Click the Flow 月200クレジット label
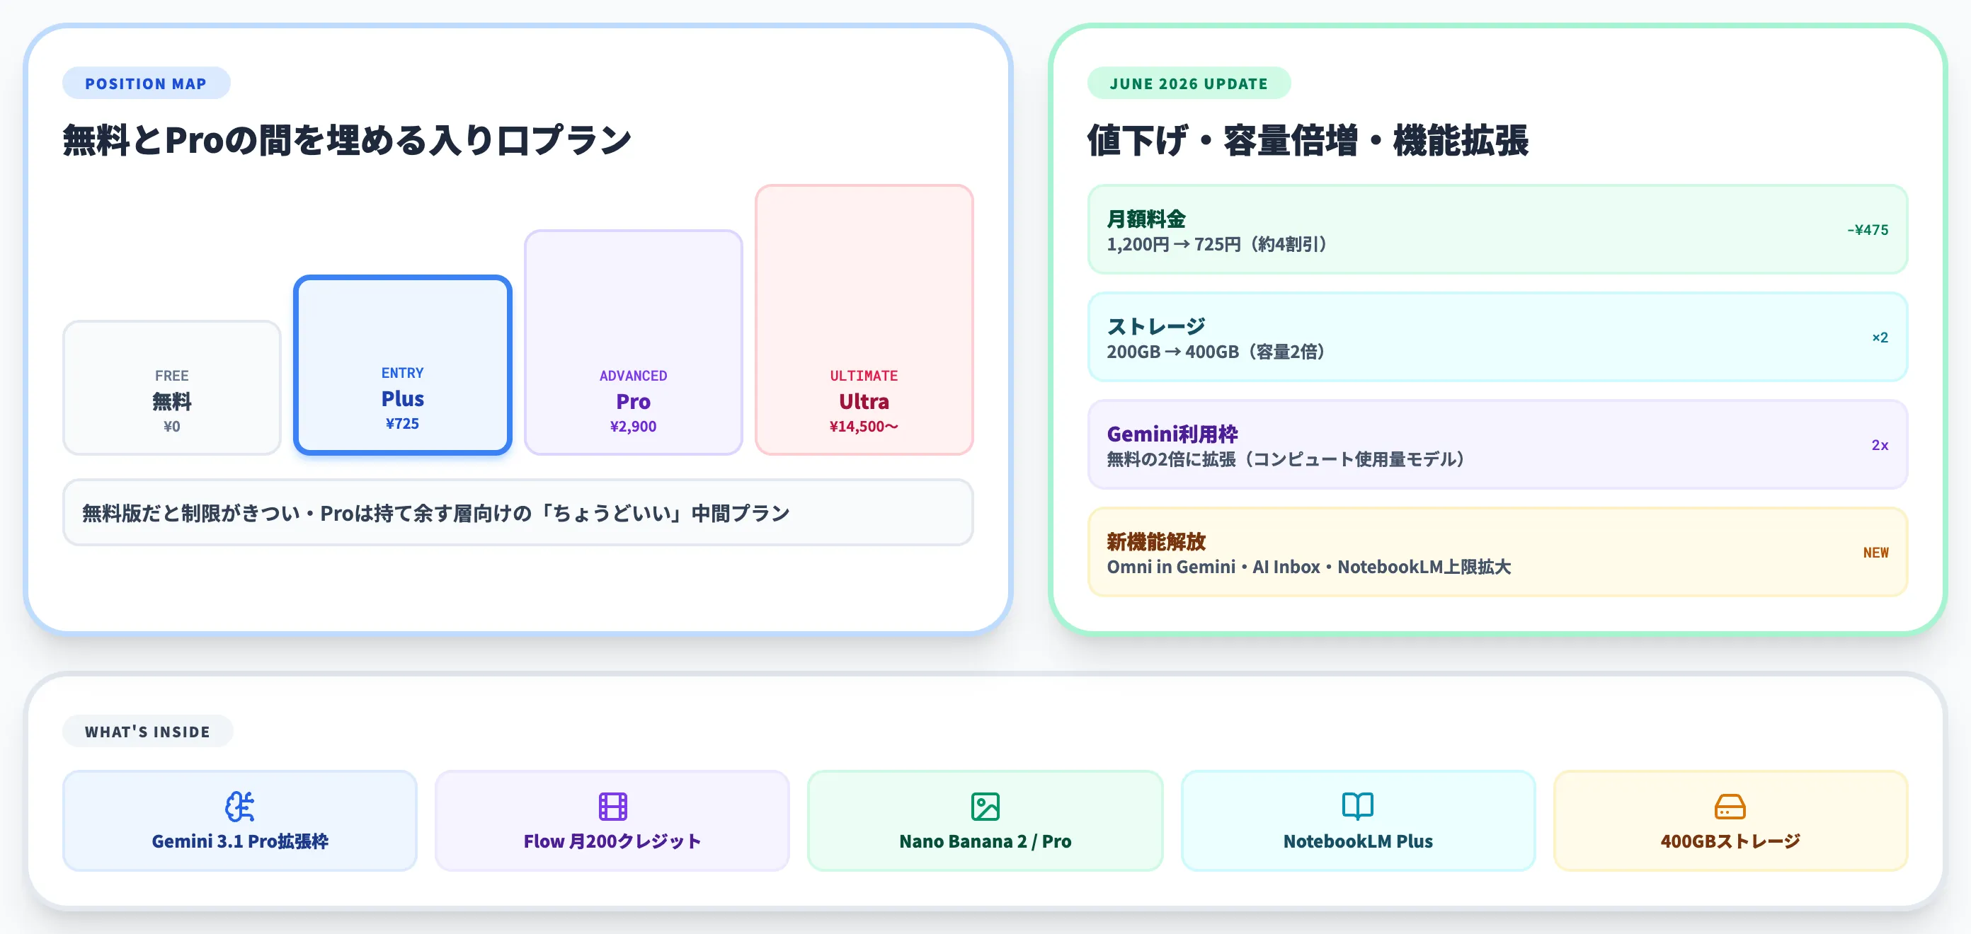This screenshot has width=1971, height=934. click(x=612, y=841)
